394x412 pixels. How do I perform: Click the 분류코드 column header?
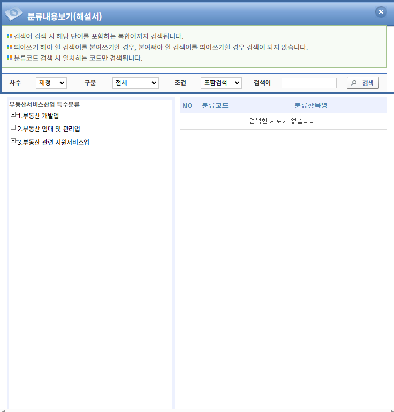[x=215, y=106]
